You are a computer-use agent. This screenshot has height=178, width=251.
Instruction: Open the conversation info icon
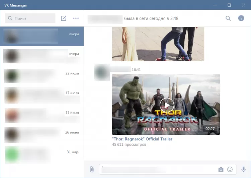tap(241, 18)
